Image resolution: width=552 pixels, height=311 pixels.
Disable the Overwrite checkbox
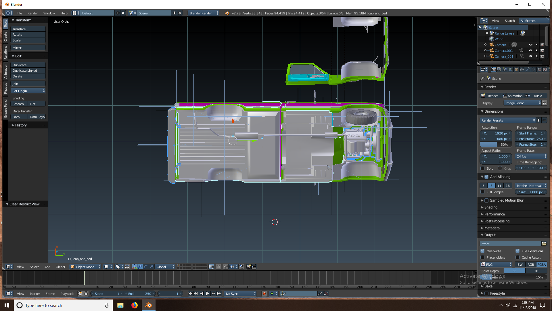tap(483, 251)
